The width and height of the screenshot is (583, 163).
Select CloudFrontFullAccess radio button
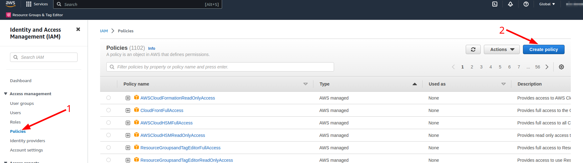tap(109, 110)
